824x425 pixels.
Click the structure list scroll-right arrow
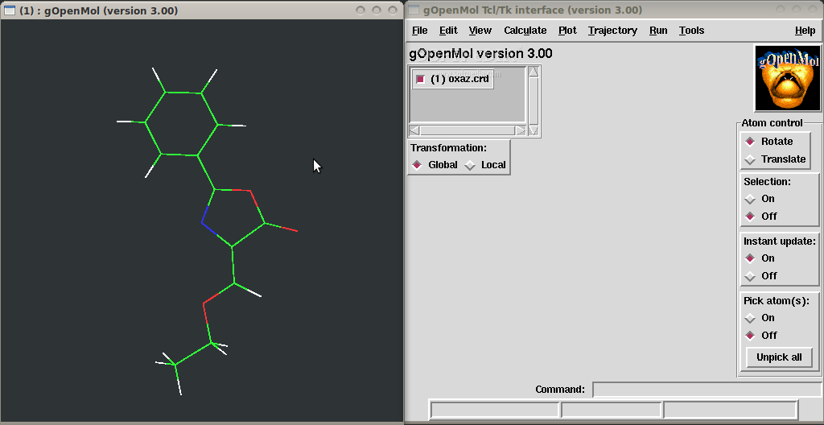tap(521, 130)
